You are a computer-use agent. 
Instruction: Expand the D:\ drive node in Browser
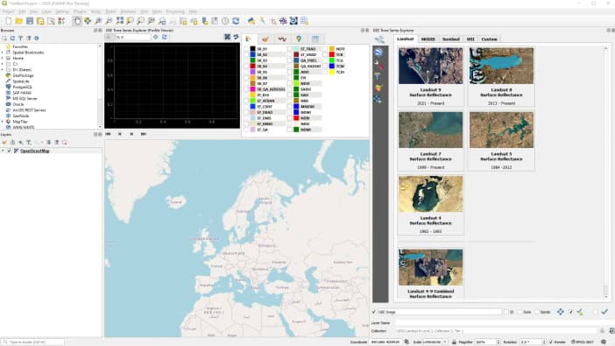[3, 70]
